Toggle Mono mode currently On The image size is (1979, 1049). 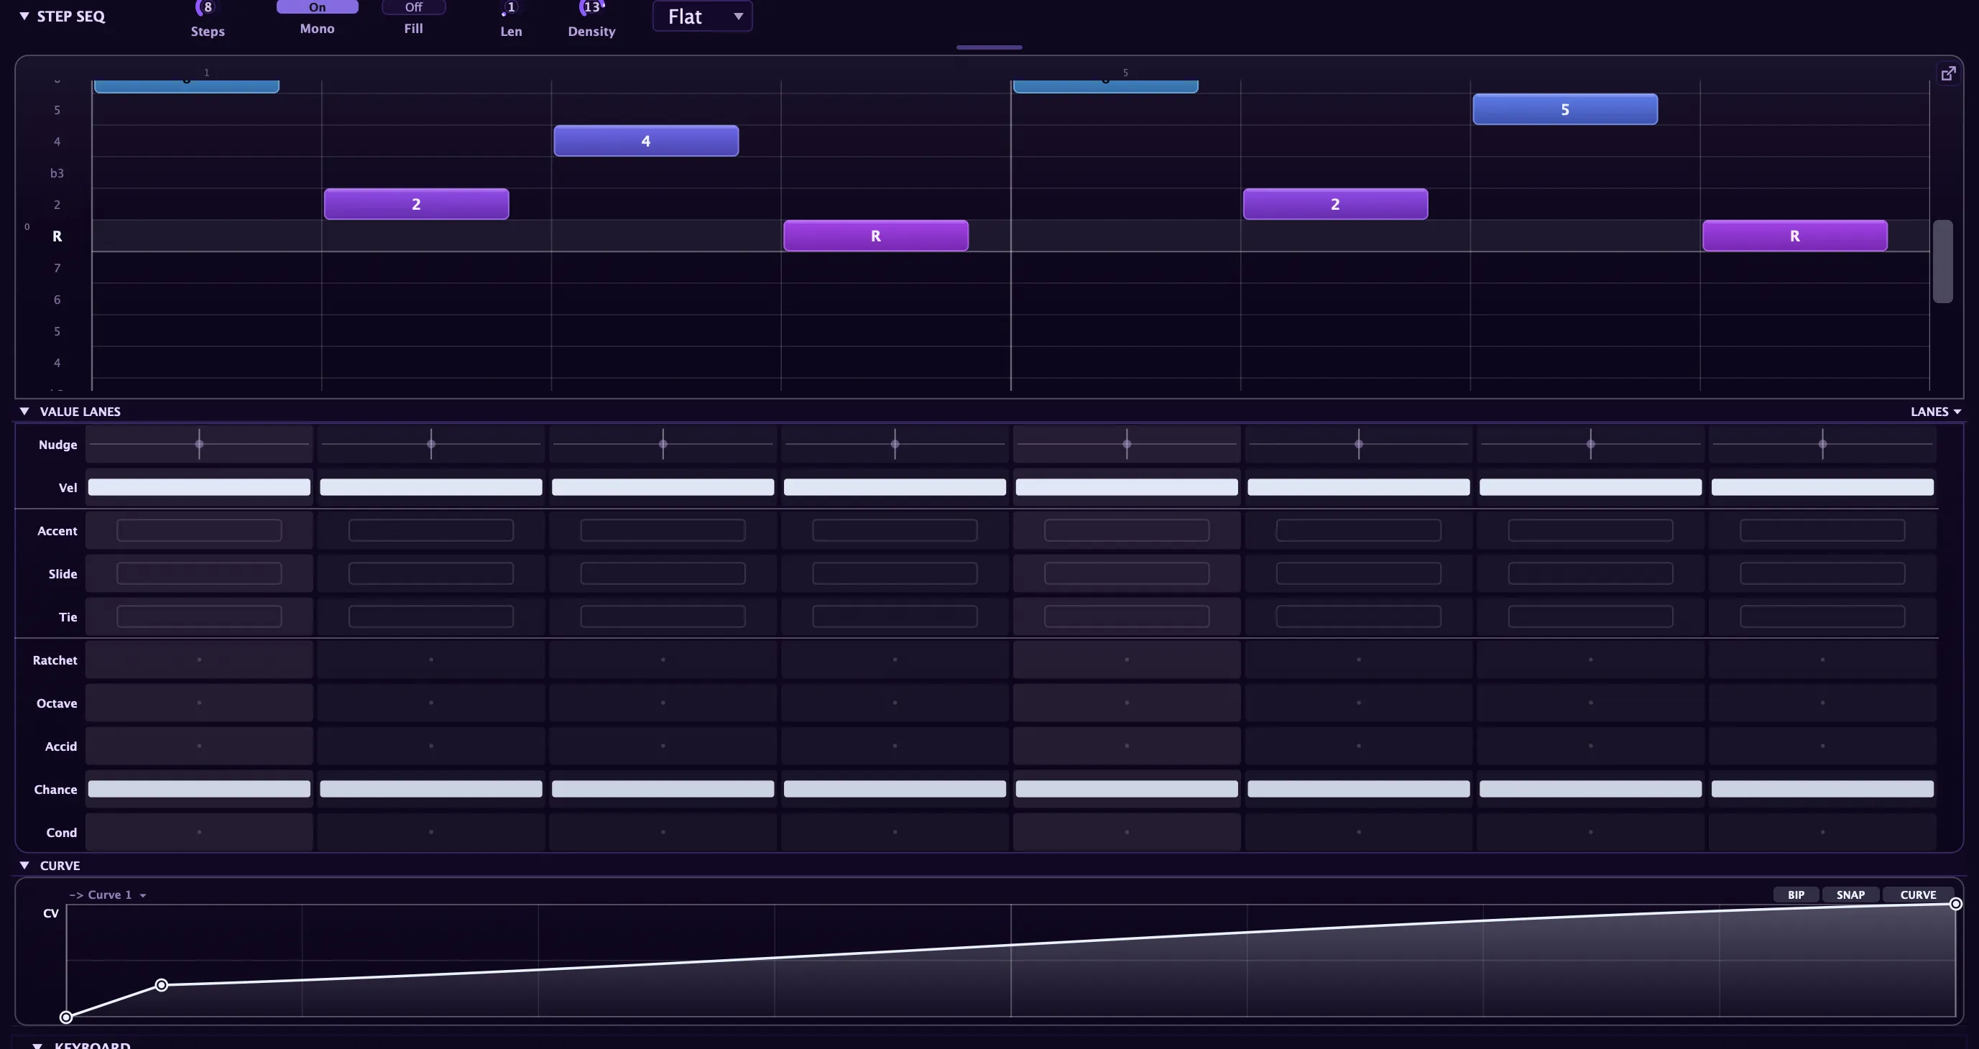point(318,7)
